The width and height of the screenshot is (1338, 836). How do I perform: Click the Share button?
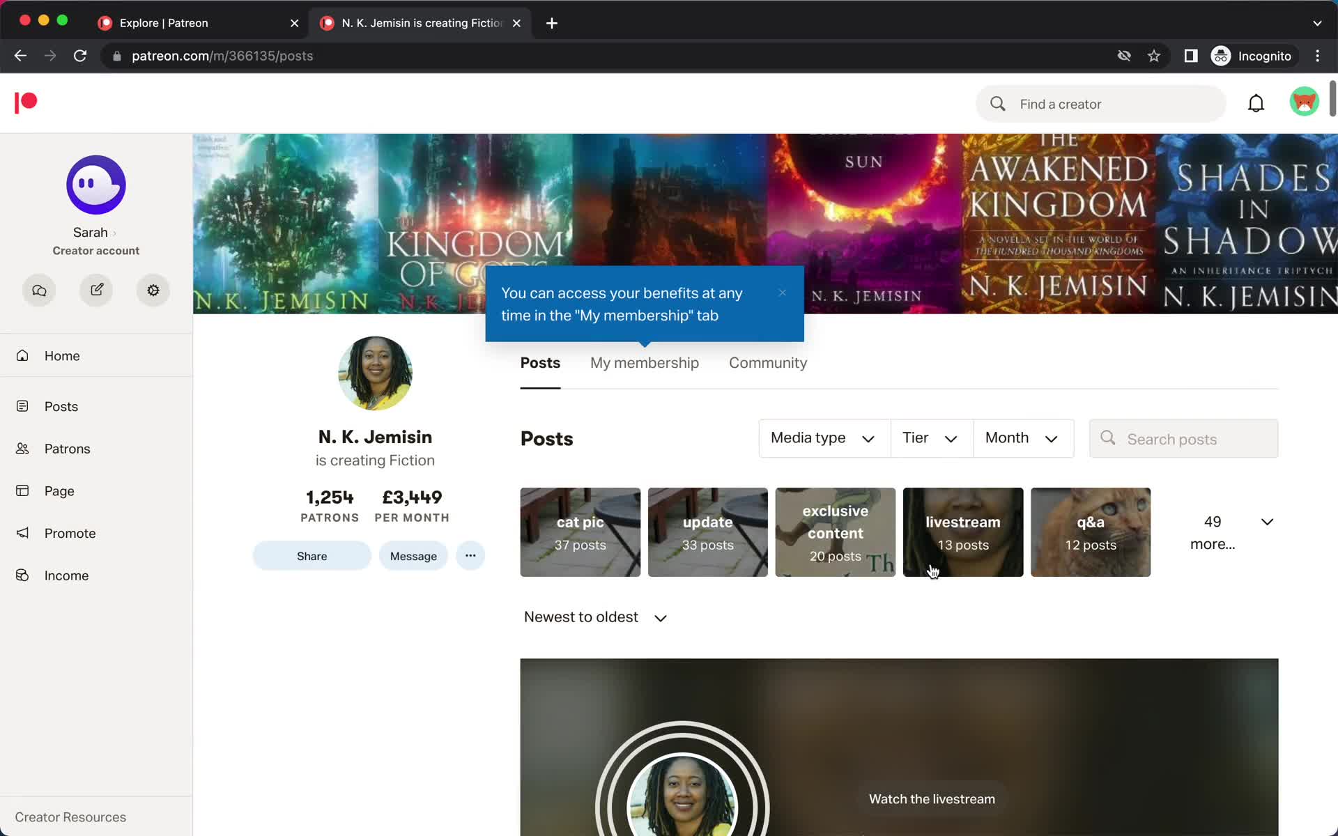pyautogui.click(x=312, y=556)
